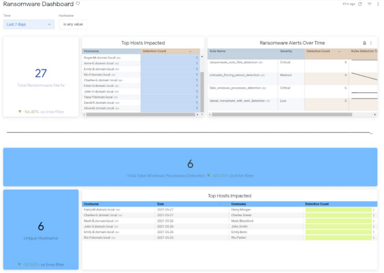Sort top hosts by Detection Count arrow
This screenshot has width=384, height=273.
[190, 51]
